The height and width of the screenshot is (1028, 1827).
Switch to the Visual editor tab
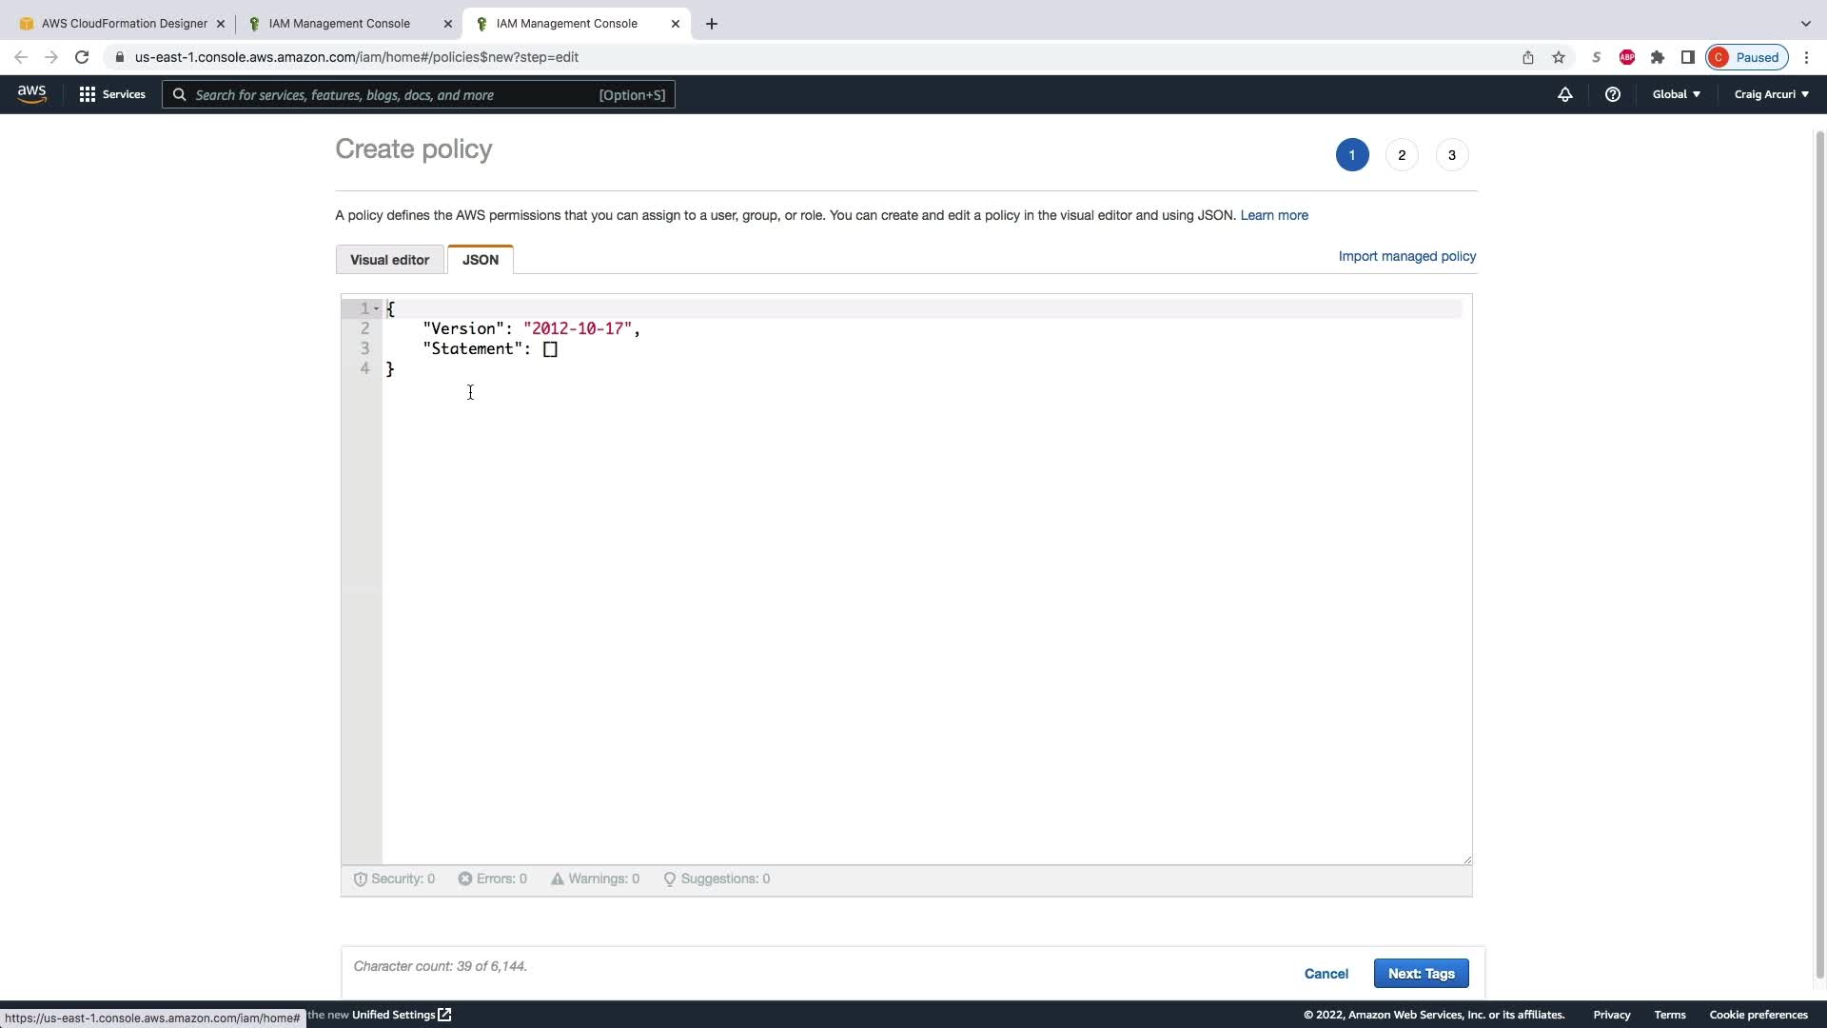[389, 260]
